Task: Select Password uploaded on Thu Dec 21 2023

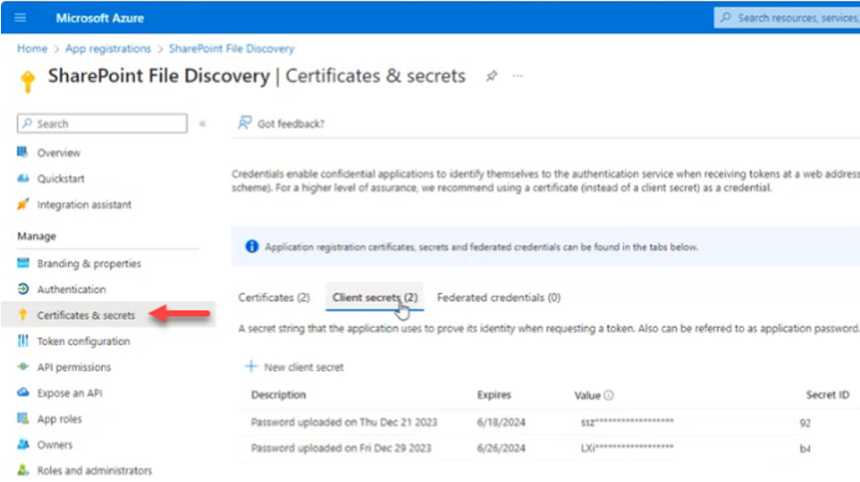Action: pos(344,422)
